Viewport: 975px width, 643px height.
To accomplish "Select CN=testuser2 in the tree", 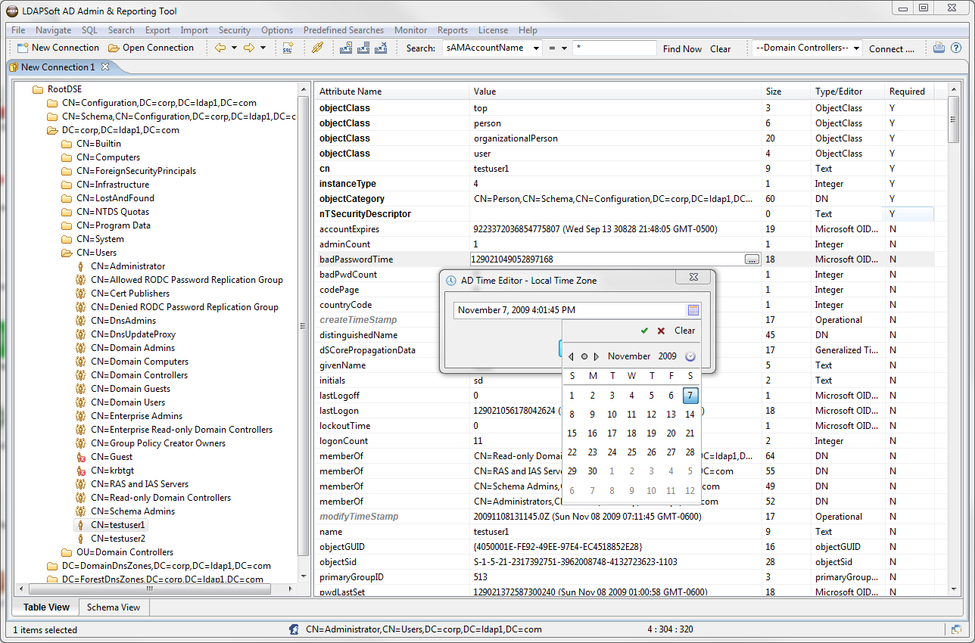I will 118,539.
